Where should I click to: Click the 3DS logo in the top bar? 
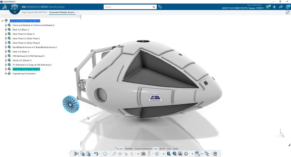coord(5,7)
